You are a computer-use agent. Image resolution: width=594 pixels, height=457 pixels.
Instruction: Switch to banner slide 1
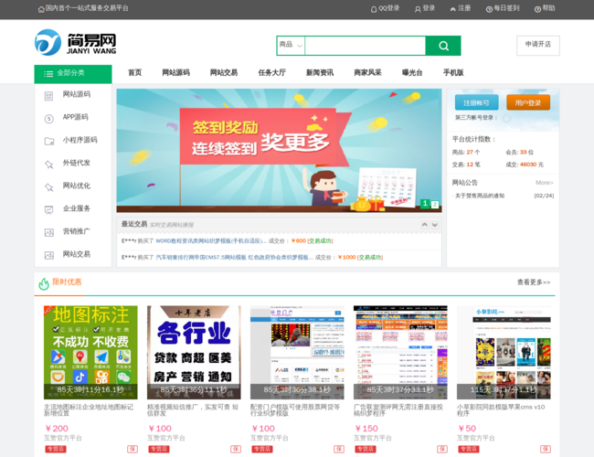click(x=425, y=204)
